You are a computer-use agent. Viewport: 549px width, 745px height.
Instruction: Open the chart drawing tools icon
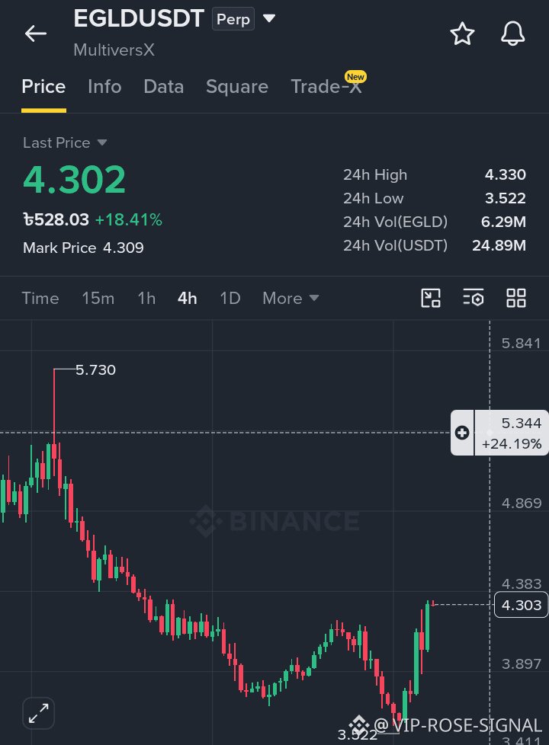click(x=431, y=299)
